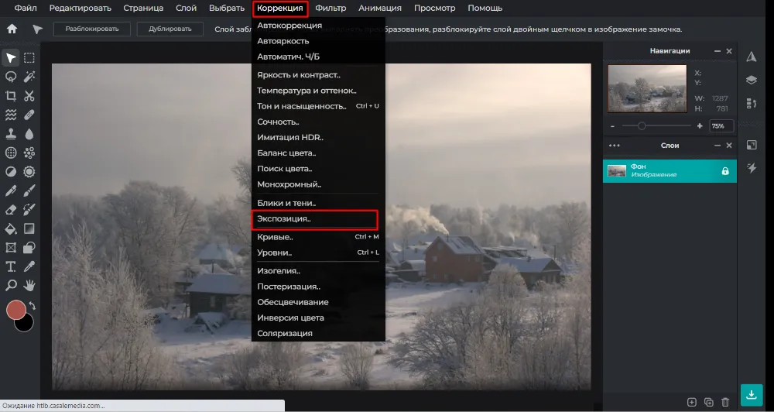Select the Zoom magnifier tool

click(10, 286)
